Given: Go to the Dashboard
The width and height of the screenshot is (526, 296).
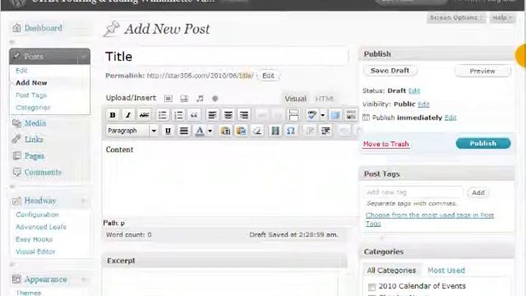Looking at the screenshot, I should point(43,28).
